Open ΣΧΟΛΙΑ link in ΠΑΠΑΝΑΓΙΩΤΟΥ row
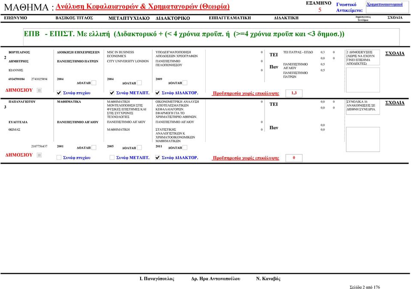411x289 pixels. pyautogui.click(x=395, y=103)
